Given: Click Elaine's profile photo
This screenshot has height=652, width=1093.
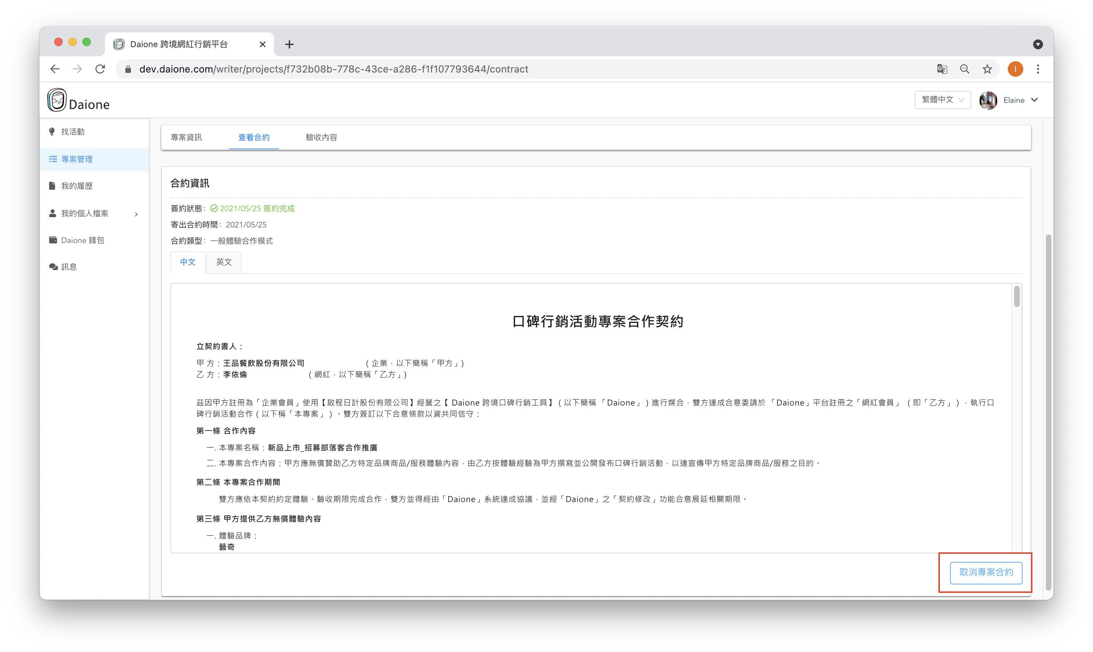Looking at the screenshot, I should tap(988, 100).
